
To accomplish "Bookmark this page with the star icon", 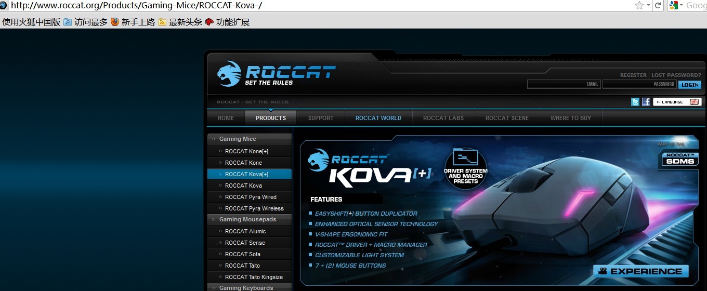I will [639, 5].
